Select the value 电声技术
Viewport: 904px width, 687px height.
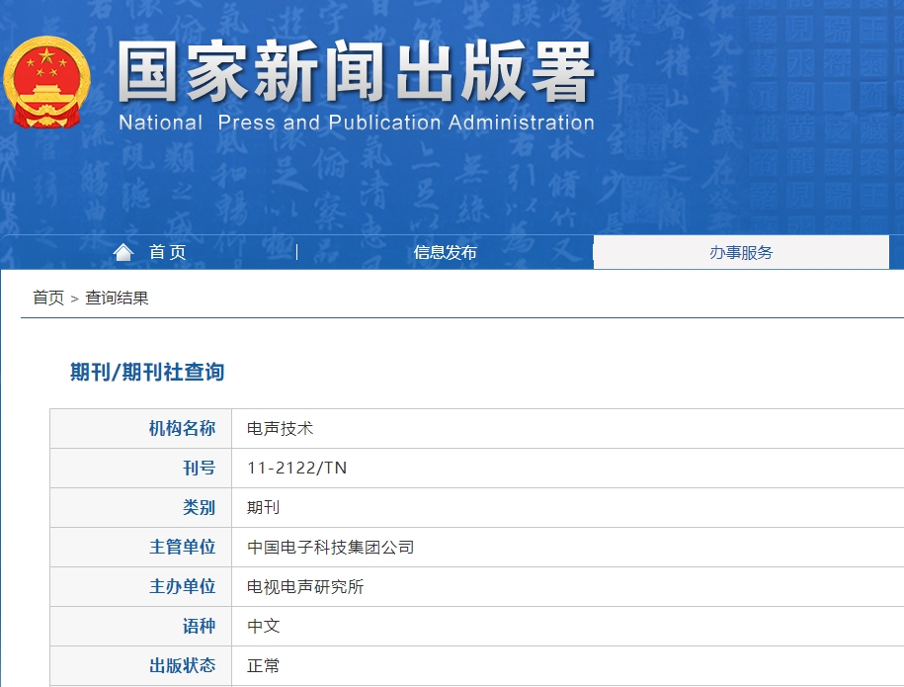(281, 429)
